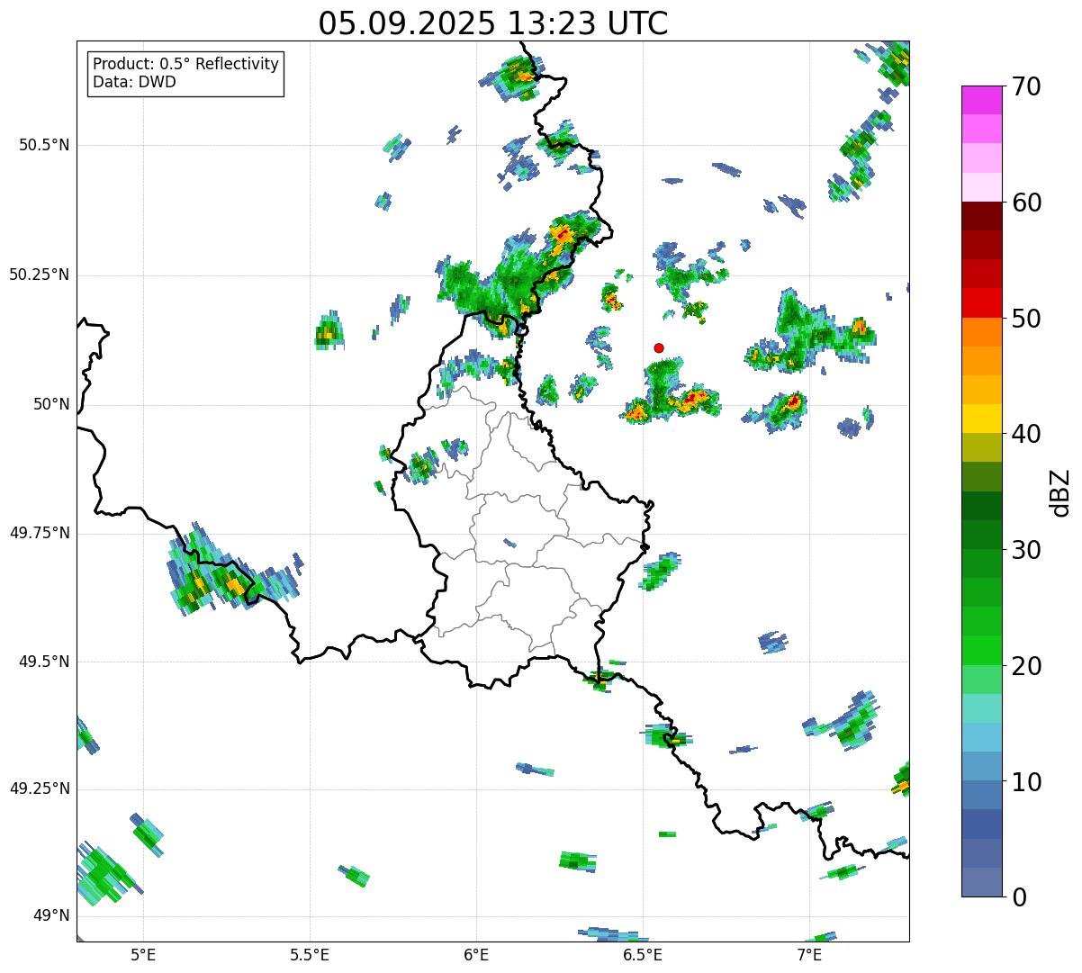Pick the dark blue colorbar segment below 10
The image size is (1082, 973).
pyautogui.click(x=981, y=824)
